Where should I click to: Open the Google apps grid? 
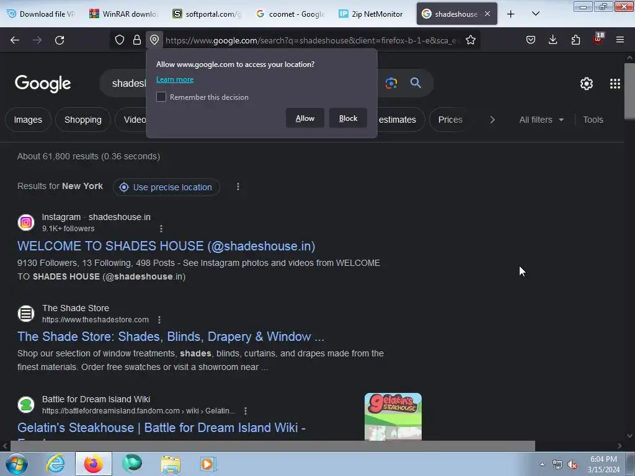615,84
